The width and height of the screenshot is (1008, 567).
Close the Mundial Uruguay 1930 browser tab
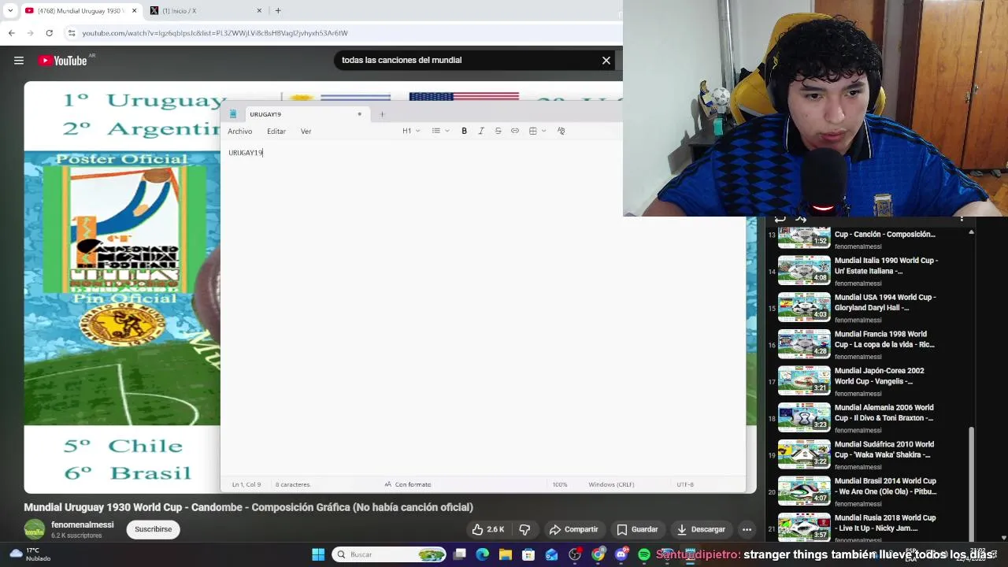(134, 10)
